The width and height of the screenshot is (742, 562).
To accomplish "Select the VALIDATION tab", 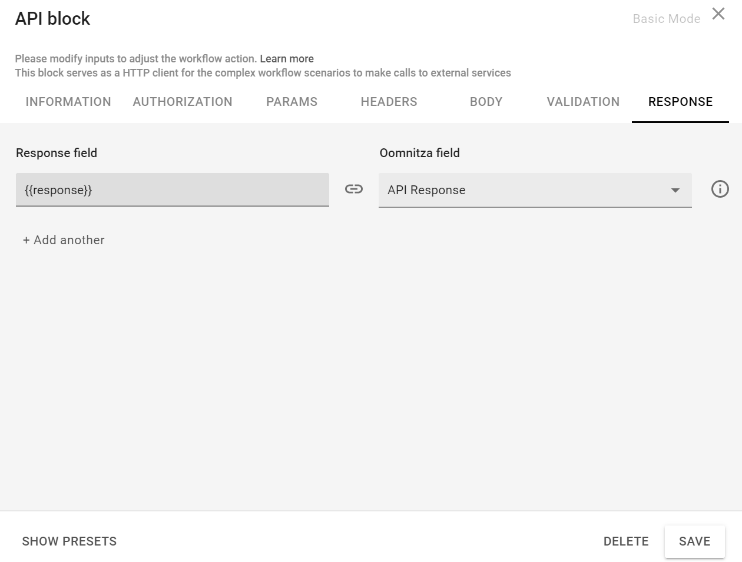I will coord(583,101).
